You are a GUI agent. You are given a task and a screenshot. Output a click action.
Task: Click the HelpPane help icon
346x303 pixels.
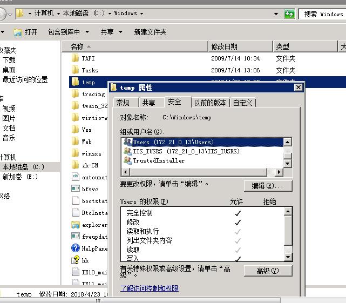(x=75, y=248)
